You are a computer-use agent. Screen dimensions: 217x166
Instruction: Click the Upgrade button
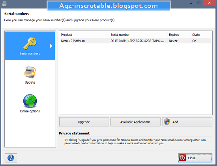84,122
